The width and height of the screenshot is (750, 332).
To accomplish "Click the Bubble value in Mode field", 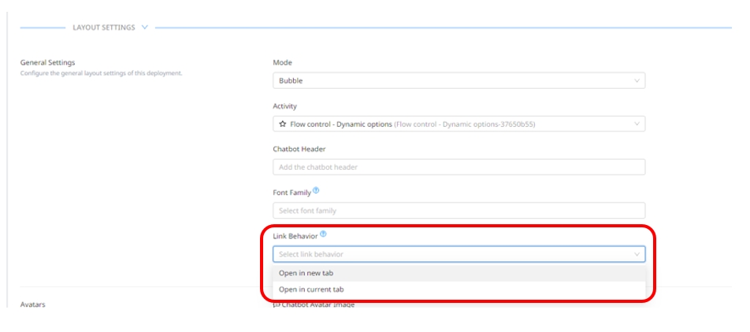I will point(291,80).
